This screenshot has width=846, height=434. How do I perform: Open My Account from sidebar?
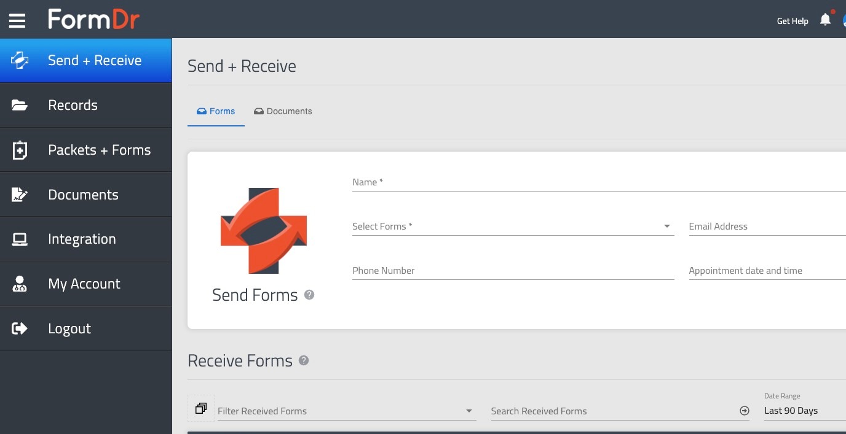point(86,284)
